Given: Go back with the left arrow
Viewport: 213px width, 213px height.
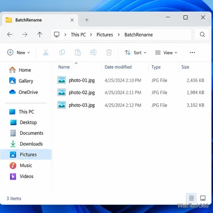Looking at the screenshot, I should [x=10, y=35].
